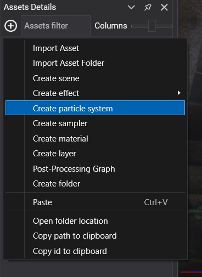This screenshot has height=277, width=202.
Task: Select Create layer entry
Action: [95, 154]
